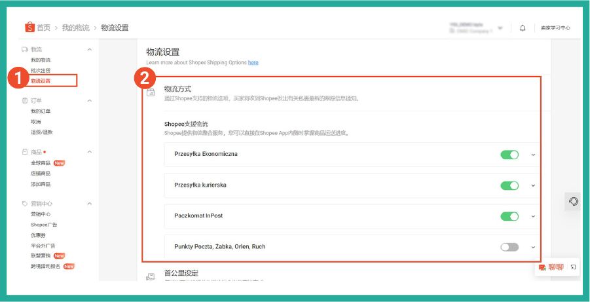Click the 商品 bag icon in sidebar
Image resolution: width=590 pixels, height=302 pixels.
click(x=25, y=152)
